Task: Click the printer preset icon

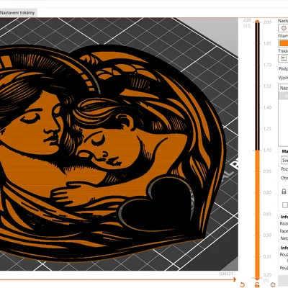Action: (x=284, y=58)
